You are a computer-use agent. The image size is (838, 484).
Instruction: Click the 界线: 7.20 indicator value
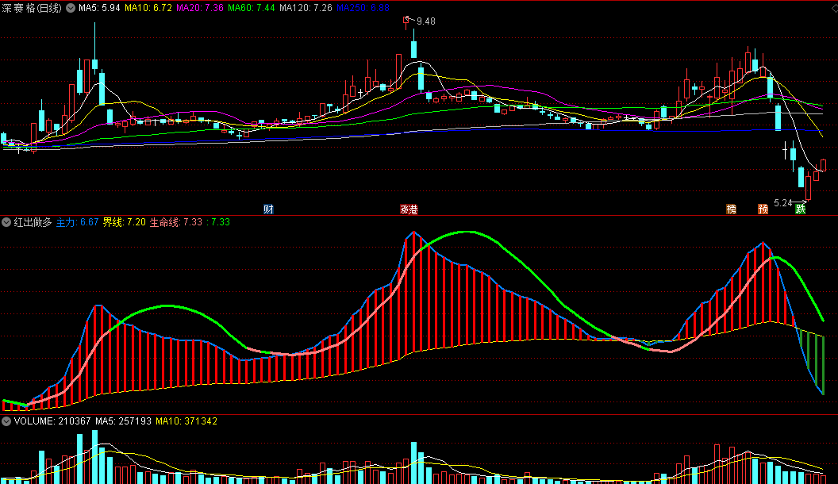(x=124, y=222)
